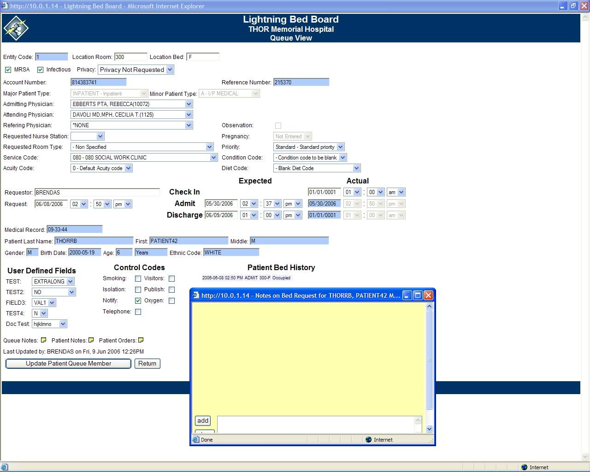Minimize the Notes on Bed Request popup
Image resolution: width=590 pixels, height=472 pixels.
coord(407,295)
